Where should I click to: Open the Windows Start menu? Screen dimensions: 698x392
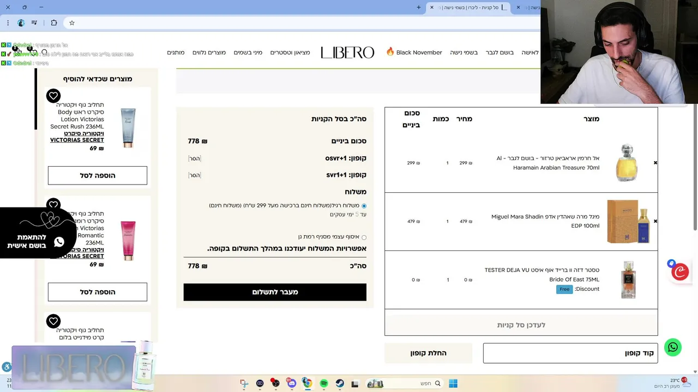tap(453, 383)
